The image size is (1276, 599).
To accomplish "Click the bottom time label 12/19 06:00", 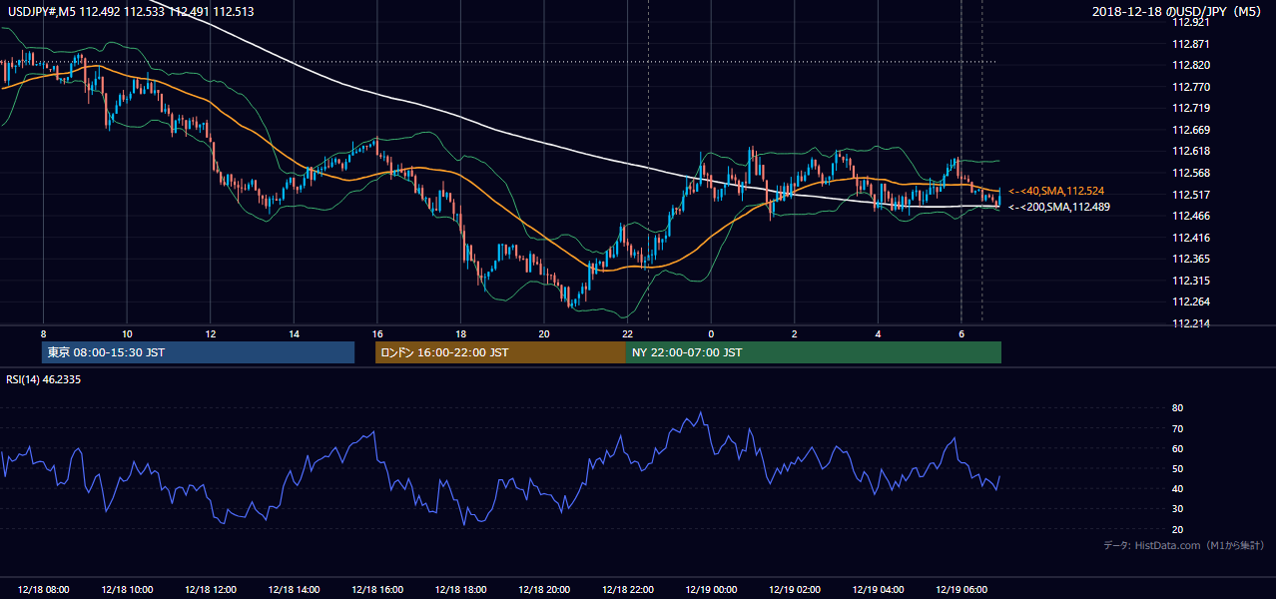I will tap(961, 590).
